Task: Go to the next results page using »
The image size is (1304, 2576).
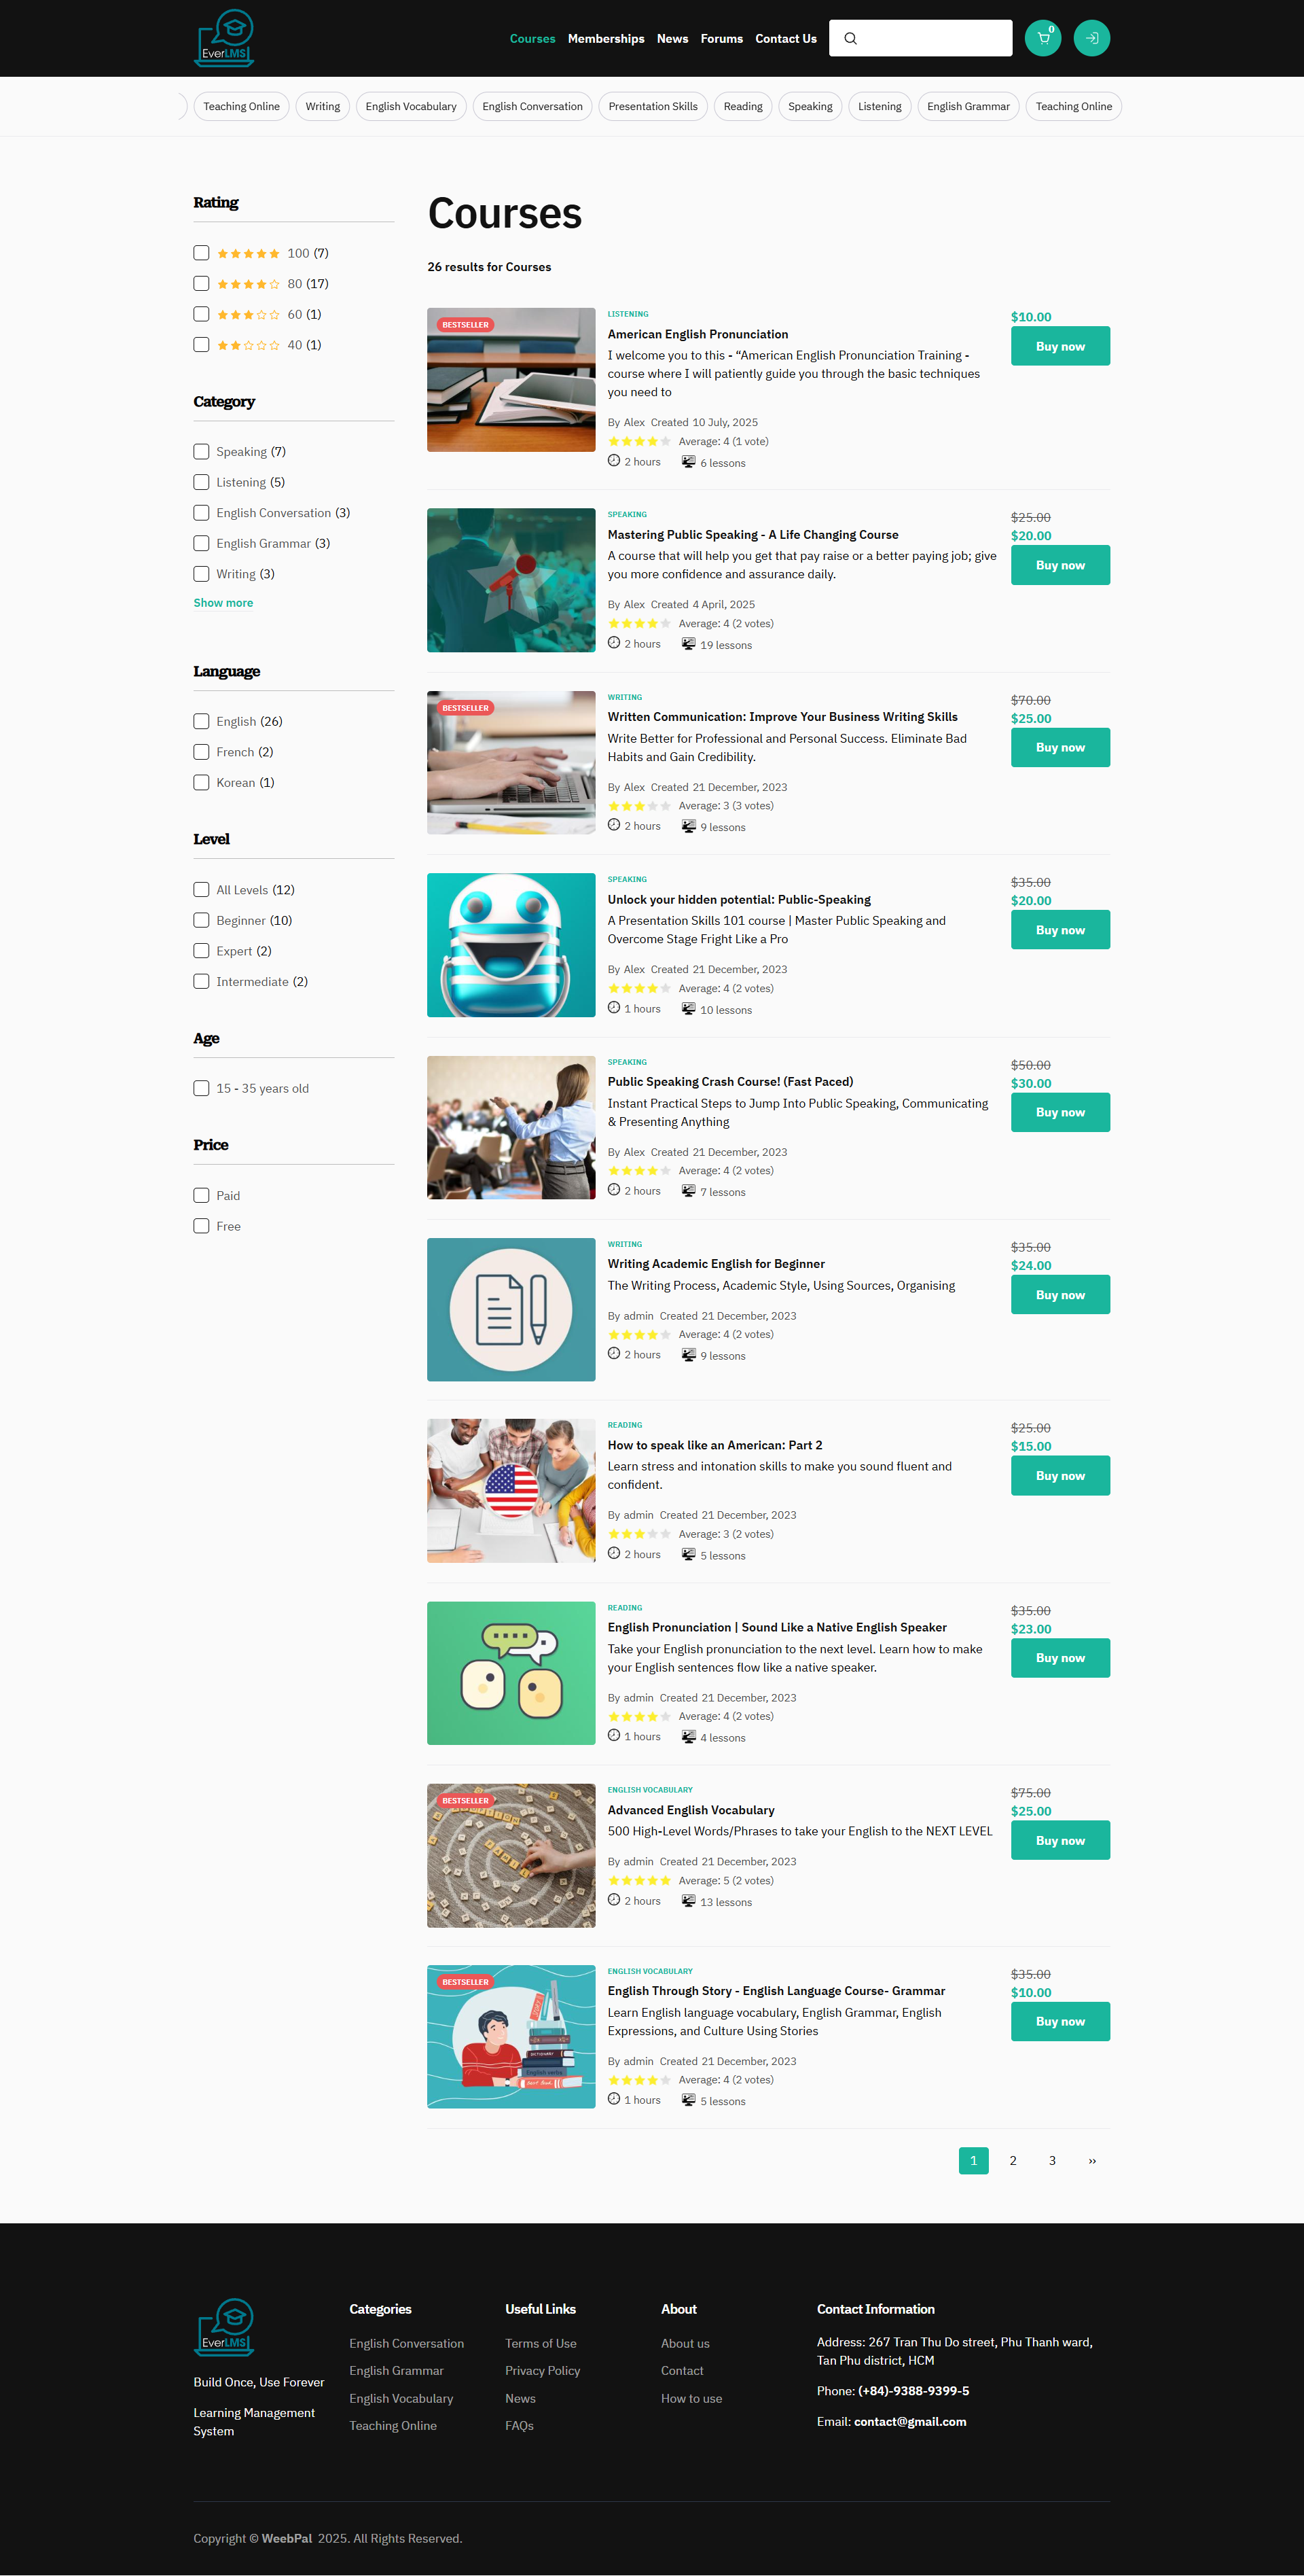Action: (1091, 2161)
